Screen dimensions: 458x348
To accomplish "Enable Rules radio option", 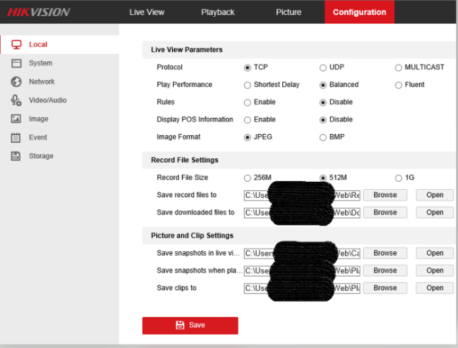I will point(247,102).
